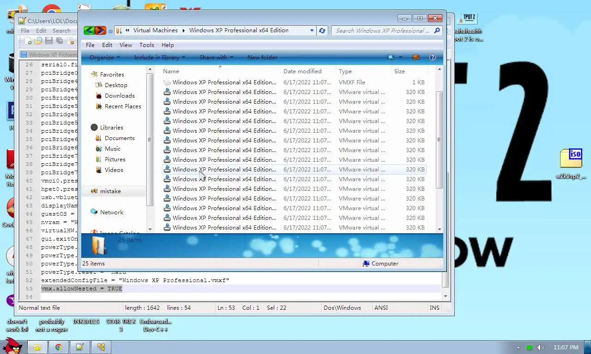The width and height of the screenshot is (591, 354).
Task: Open the Share with dropdown
Action: click(x=216, y=58)
